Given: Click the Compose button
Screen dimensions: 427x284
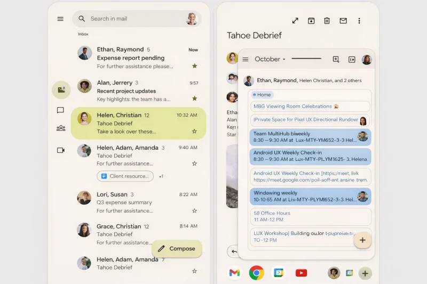Looking at the screenshot, I should (177, 248).
